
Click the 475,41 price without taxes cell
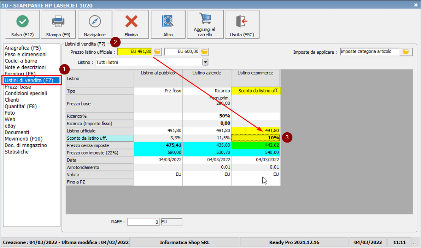[x=158, y=145]
